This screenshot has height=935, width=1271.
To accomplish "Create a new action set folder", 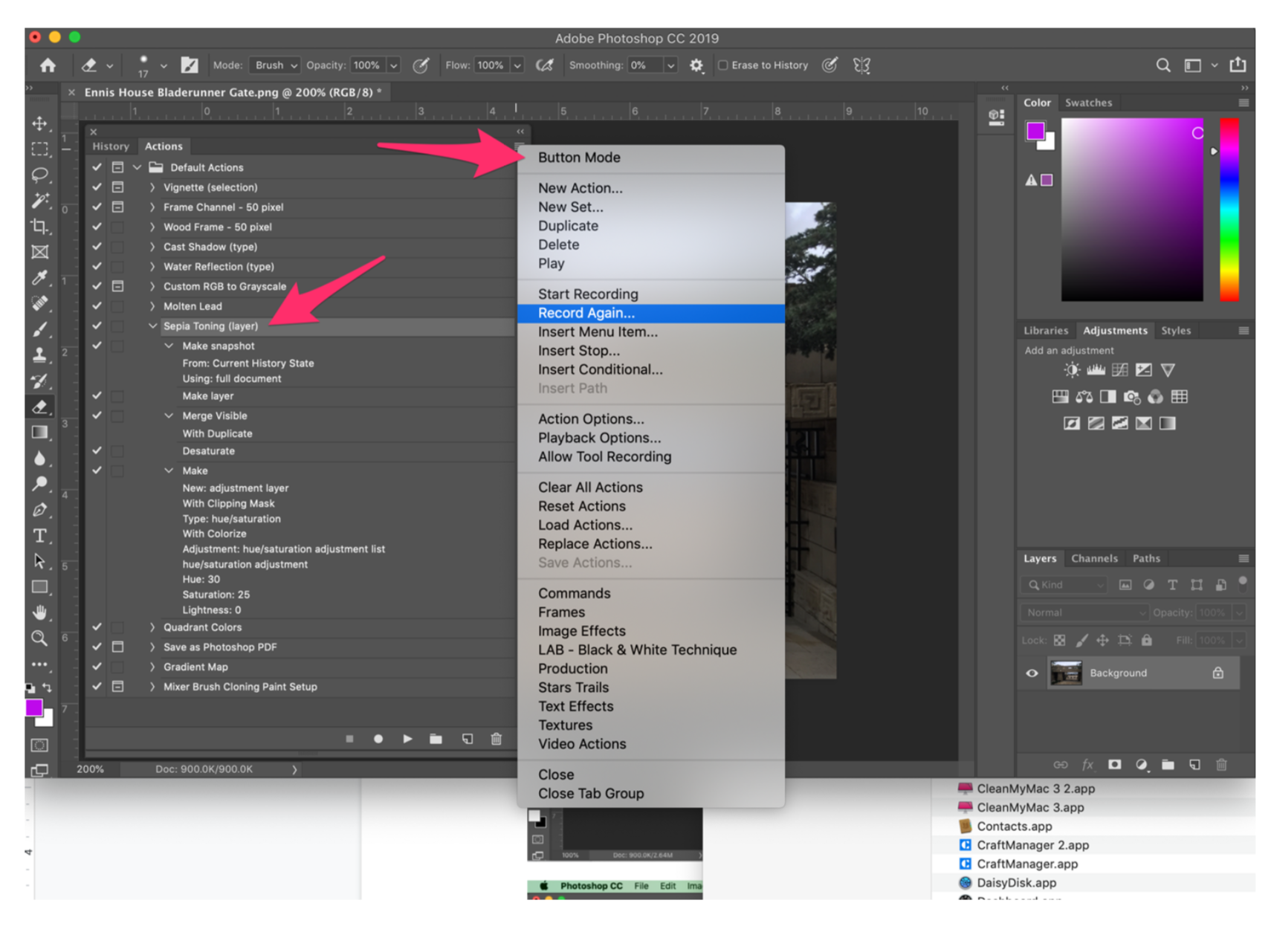I will pos(436,739).
